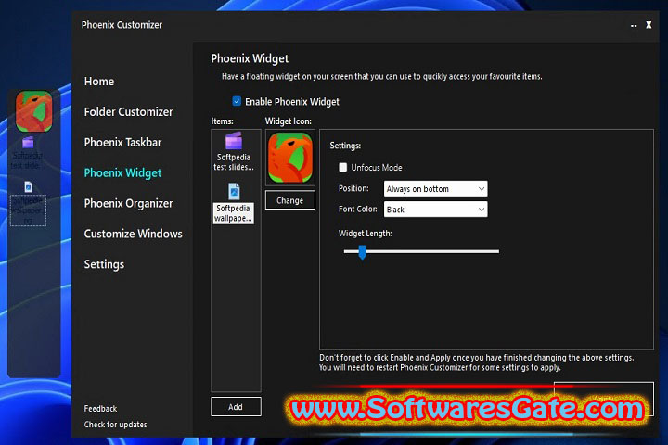Open Customize Windows section
Screen dimensions: 668x445
(133, 234)
